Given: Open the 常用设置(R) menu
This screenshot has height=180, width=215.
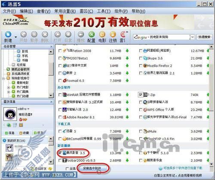Looking at the screenshot, I should coord(65,11).
